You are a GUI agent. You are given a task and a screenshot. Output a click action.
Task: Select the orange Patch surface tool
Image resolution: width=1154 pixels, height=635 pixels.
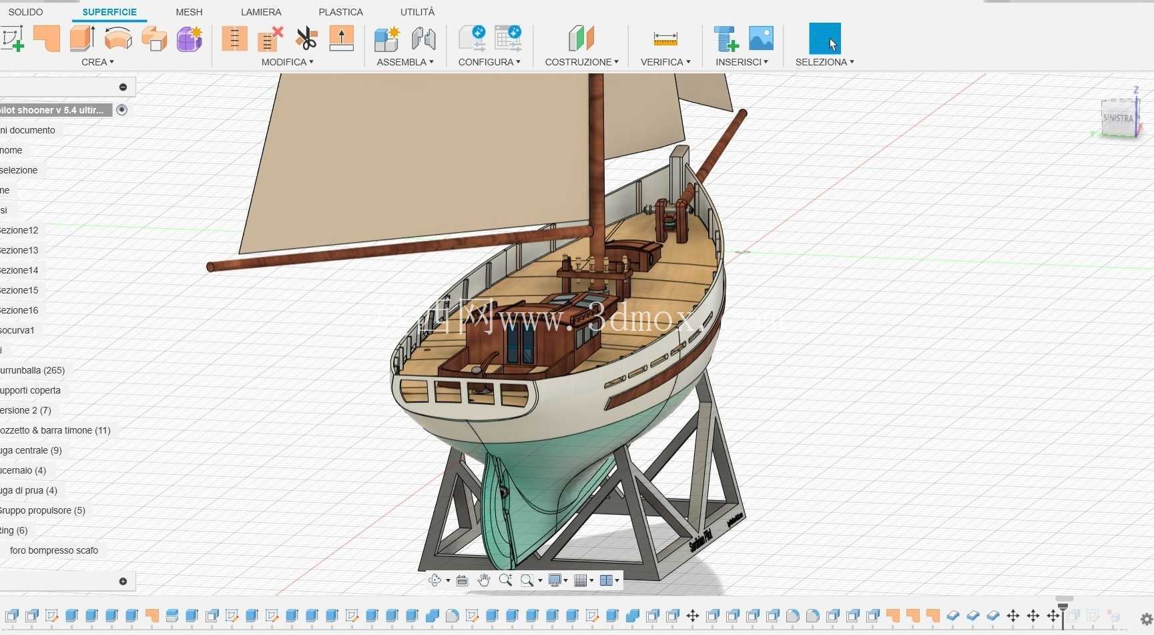point(47,39)
